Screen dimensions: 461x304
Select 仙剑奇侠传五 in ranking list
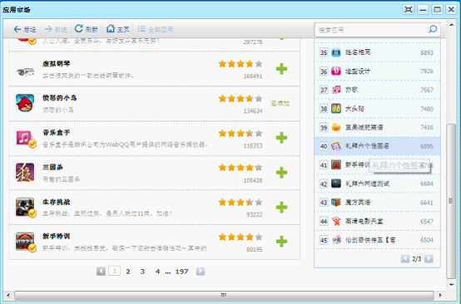[370, 240]
